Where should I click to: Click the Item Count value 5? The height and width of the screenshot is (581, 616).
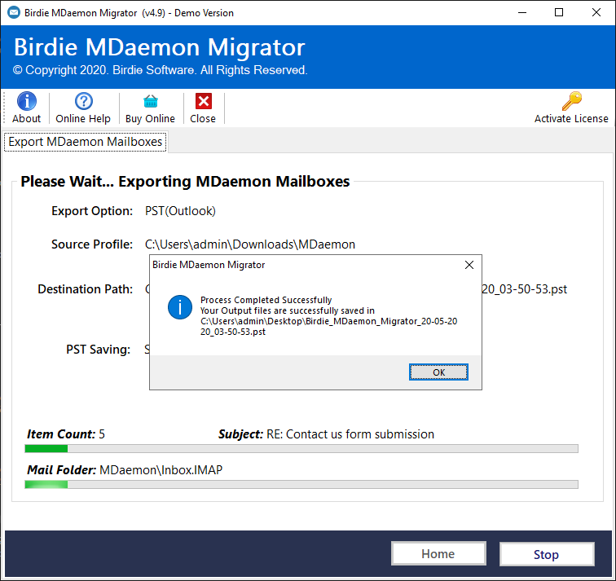pyautogui.click(x=102, y=434)
